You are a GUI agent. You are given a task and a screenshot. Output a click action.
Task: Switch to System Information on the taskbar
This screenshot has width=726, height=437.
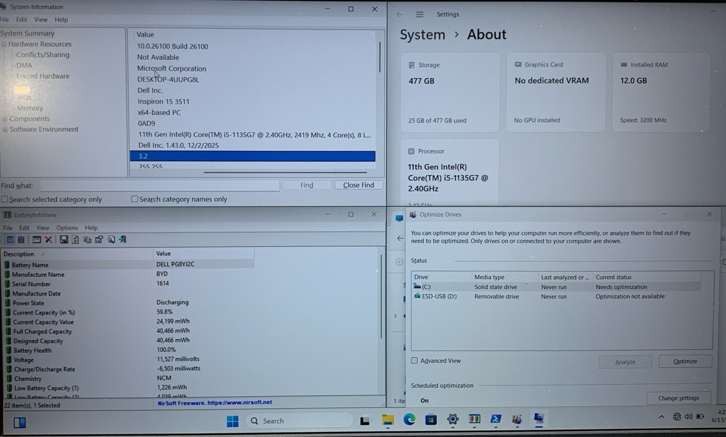538,419
